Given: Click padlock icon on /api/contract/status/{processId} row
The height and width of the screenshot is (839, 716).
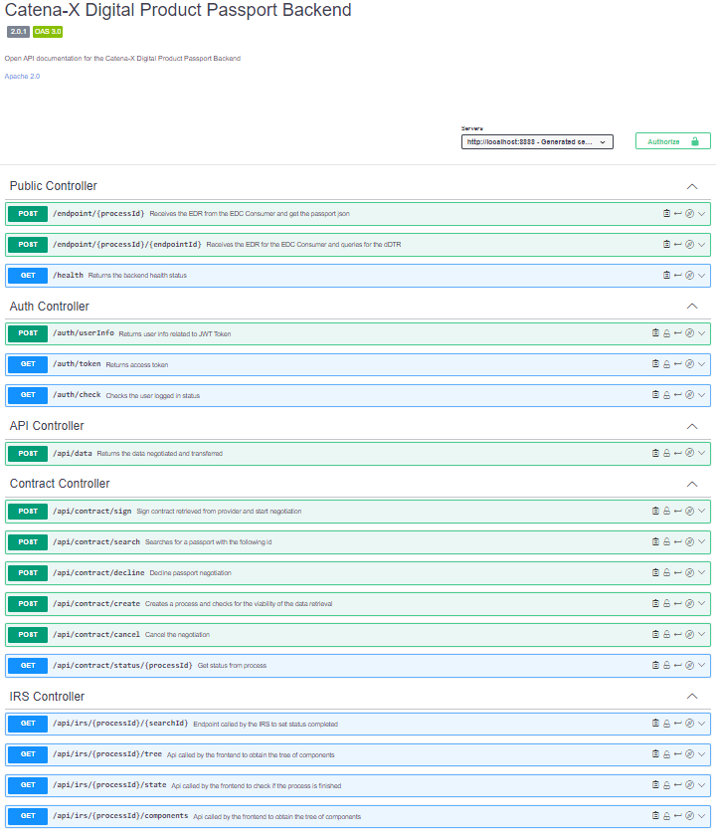Looking at the screenshot, I should (667, 666).
